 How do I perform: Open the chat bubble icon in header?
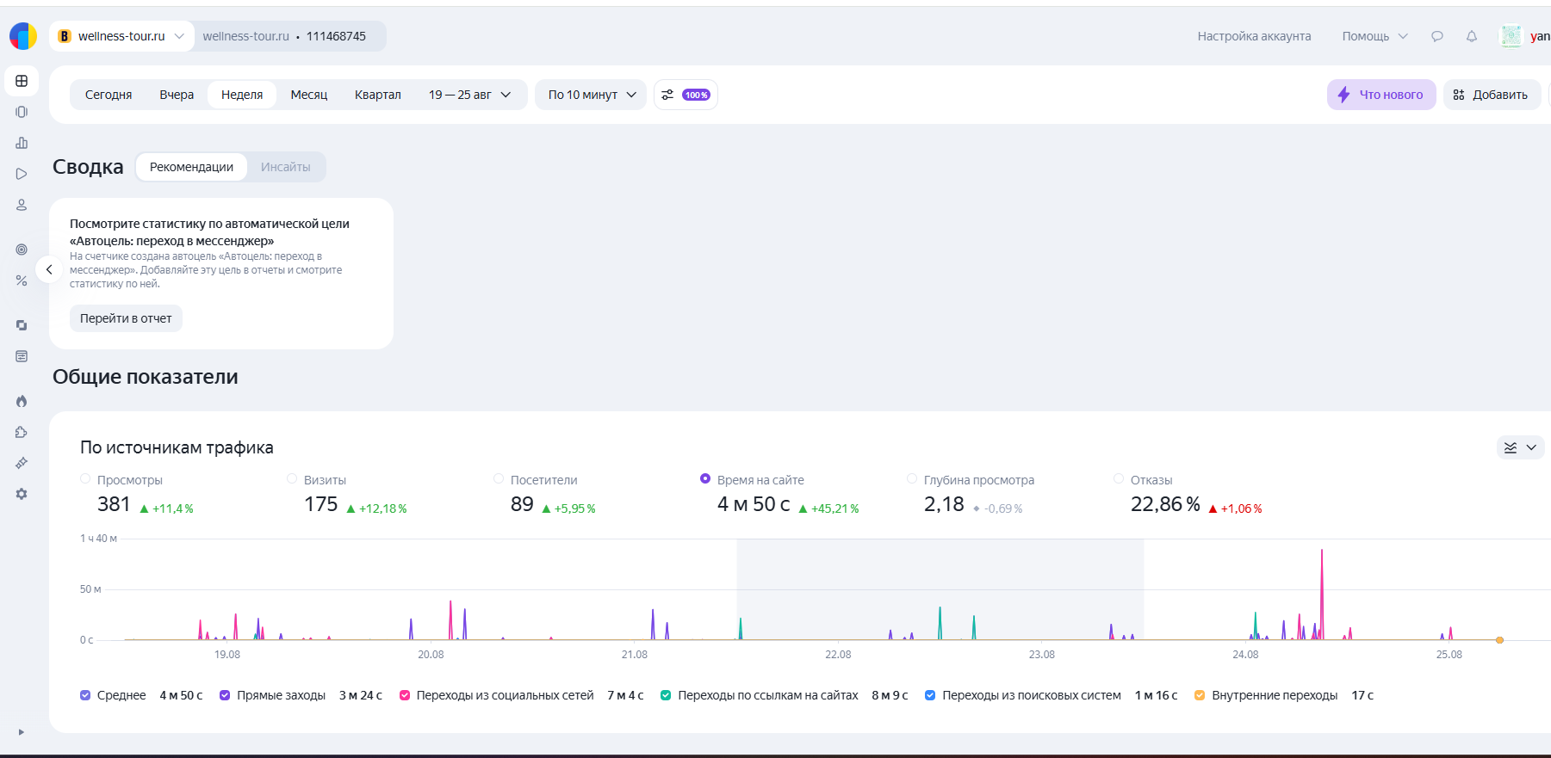(x=1437, y=36)
